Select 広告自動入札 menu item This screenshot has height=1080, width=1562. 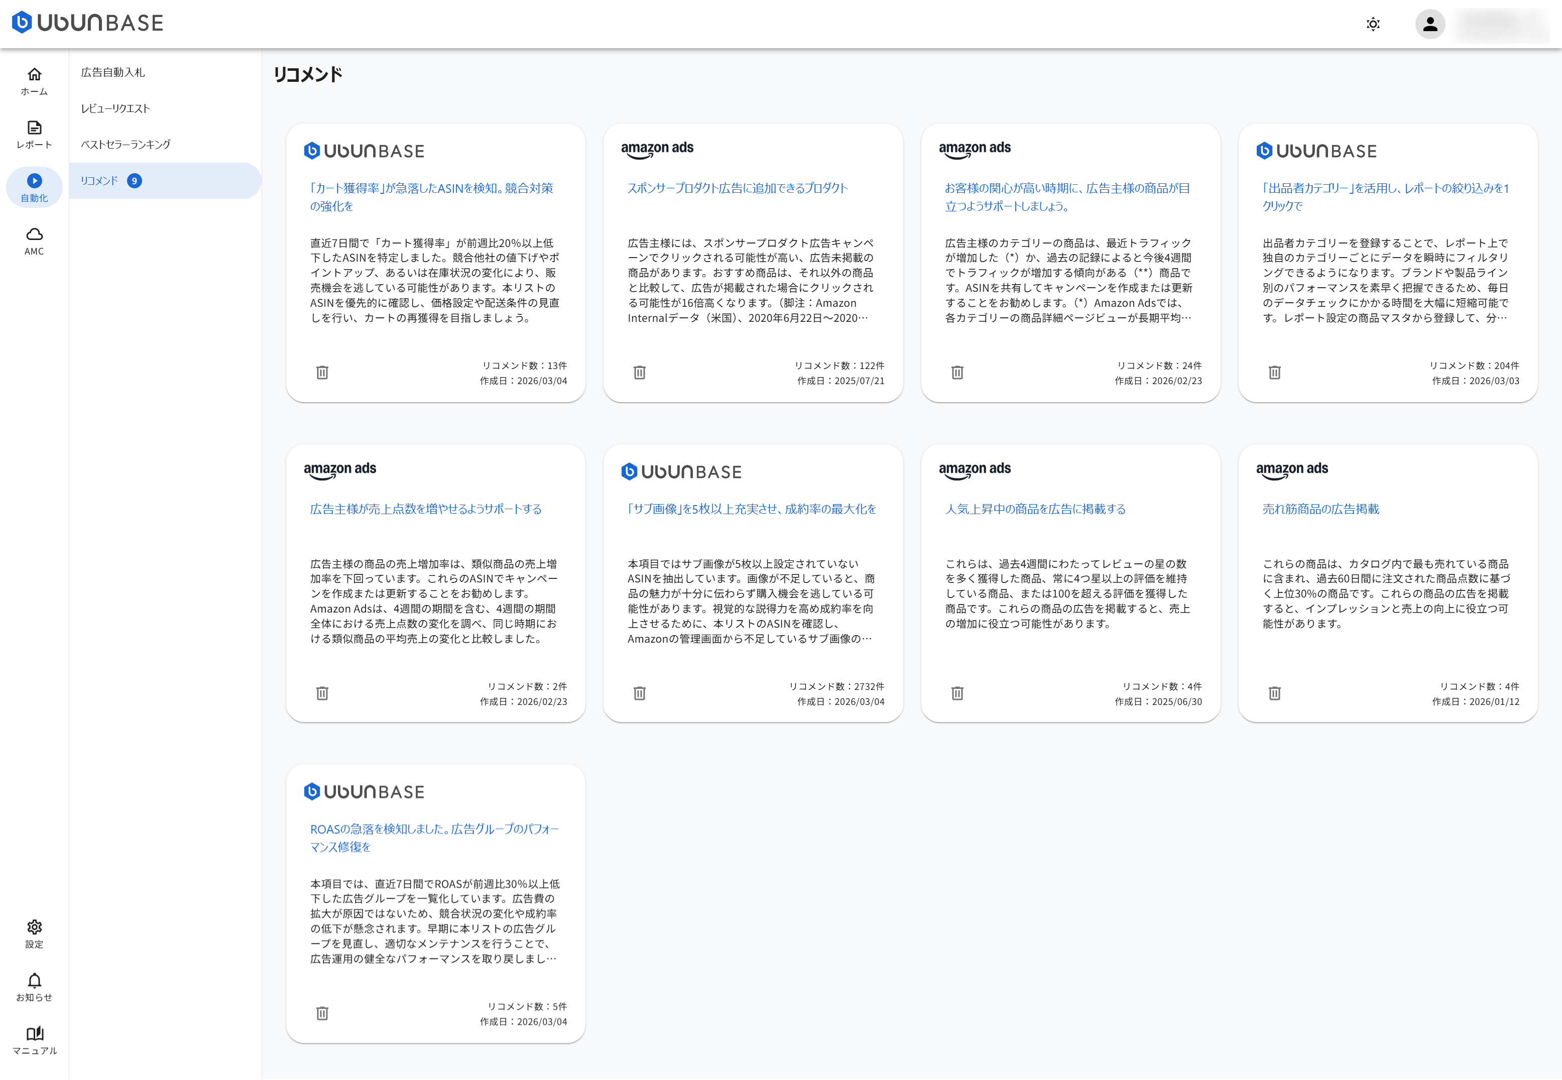[113, 72]
